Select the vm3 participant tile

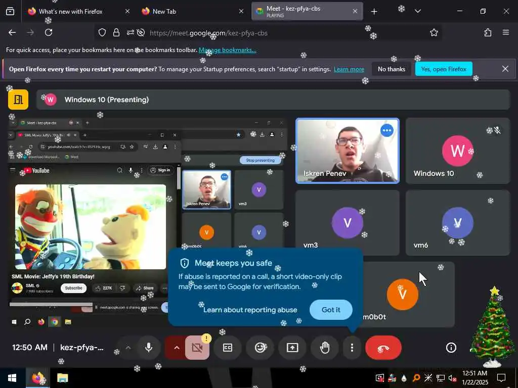[x=347, y=222]
